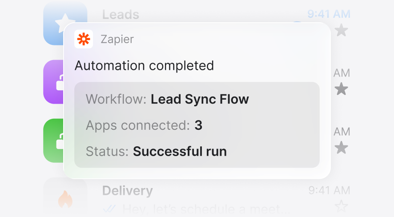Click the double-check read receipt icon
394x217 pixels.
point(109,209)
